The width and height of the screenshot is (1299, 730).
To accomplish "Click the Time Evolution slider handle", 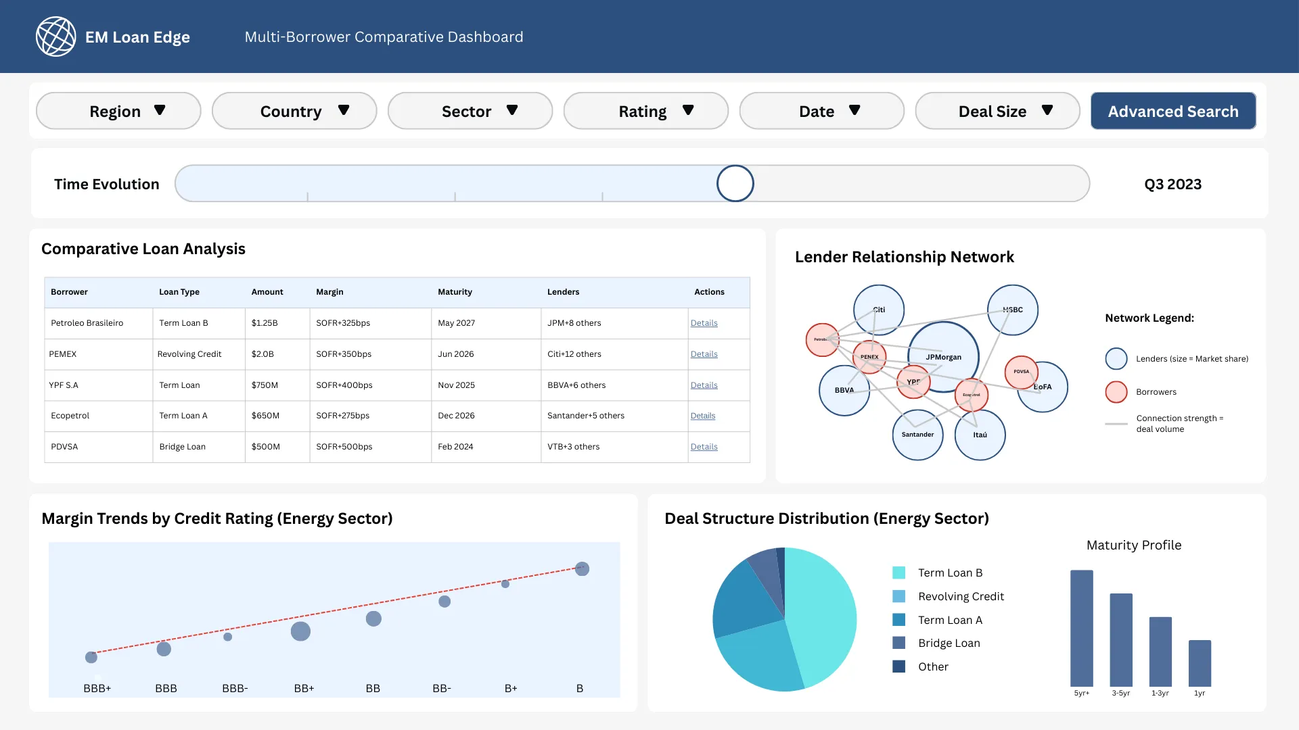I will [x=735, y=183].
